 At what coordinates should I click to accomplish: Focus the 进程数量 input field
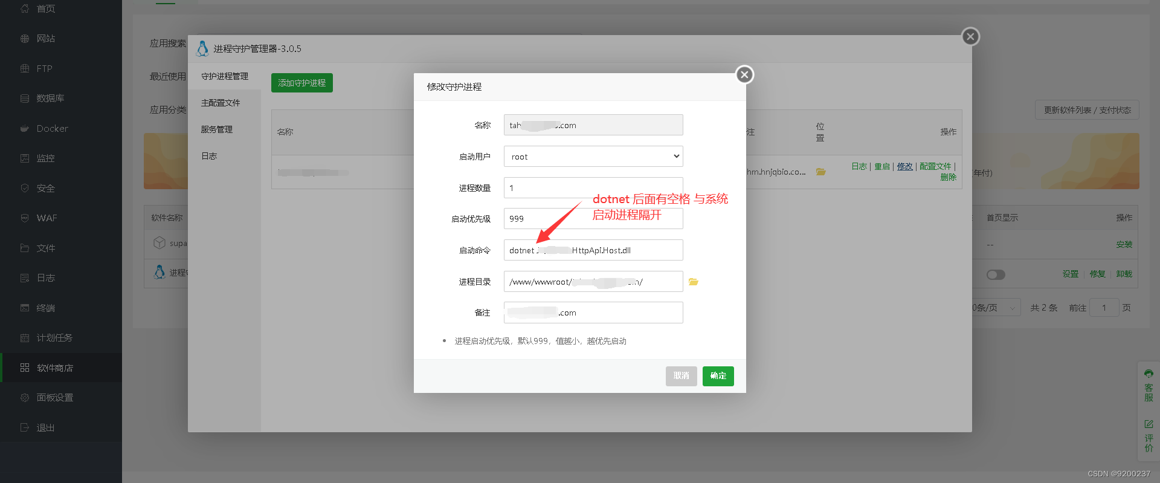click(x=593, y=188)
